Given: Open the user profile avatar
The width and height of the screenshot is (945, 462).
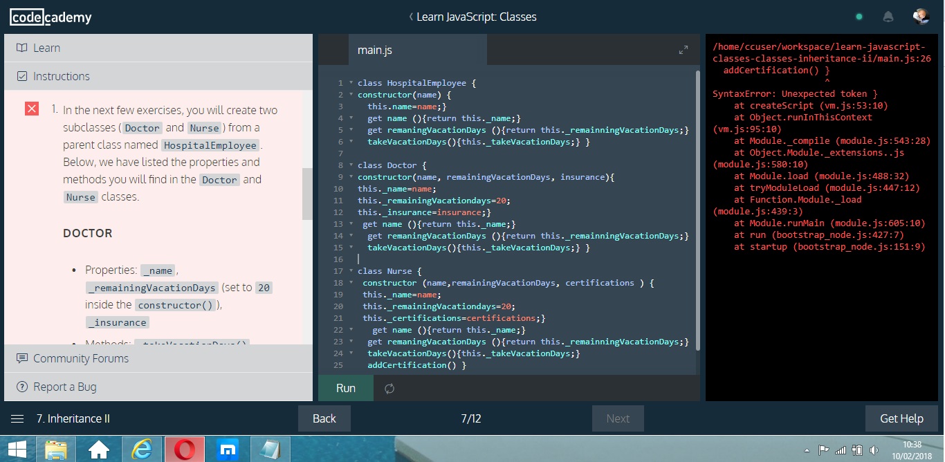Looking at the screenshot, I should [920, 17].
